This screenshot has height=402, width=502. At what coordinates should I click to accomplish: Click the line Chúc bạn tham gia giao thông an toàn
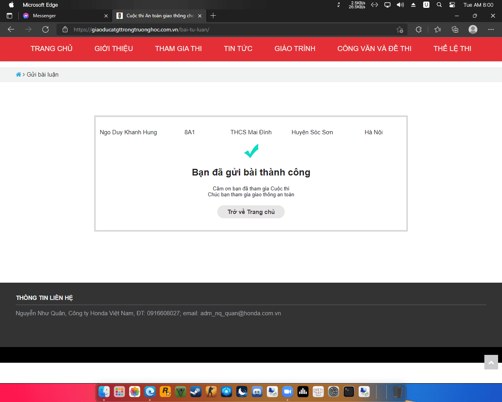coord(251,195)
